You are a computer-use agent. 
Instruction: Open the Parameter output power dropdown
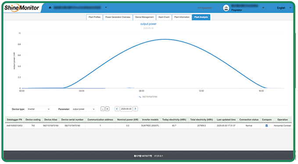tap(83, 109)
